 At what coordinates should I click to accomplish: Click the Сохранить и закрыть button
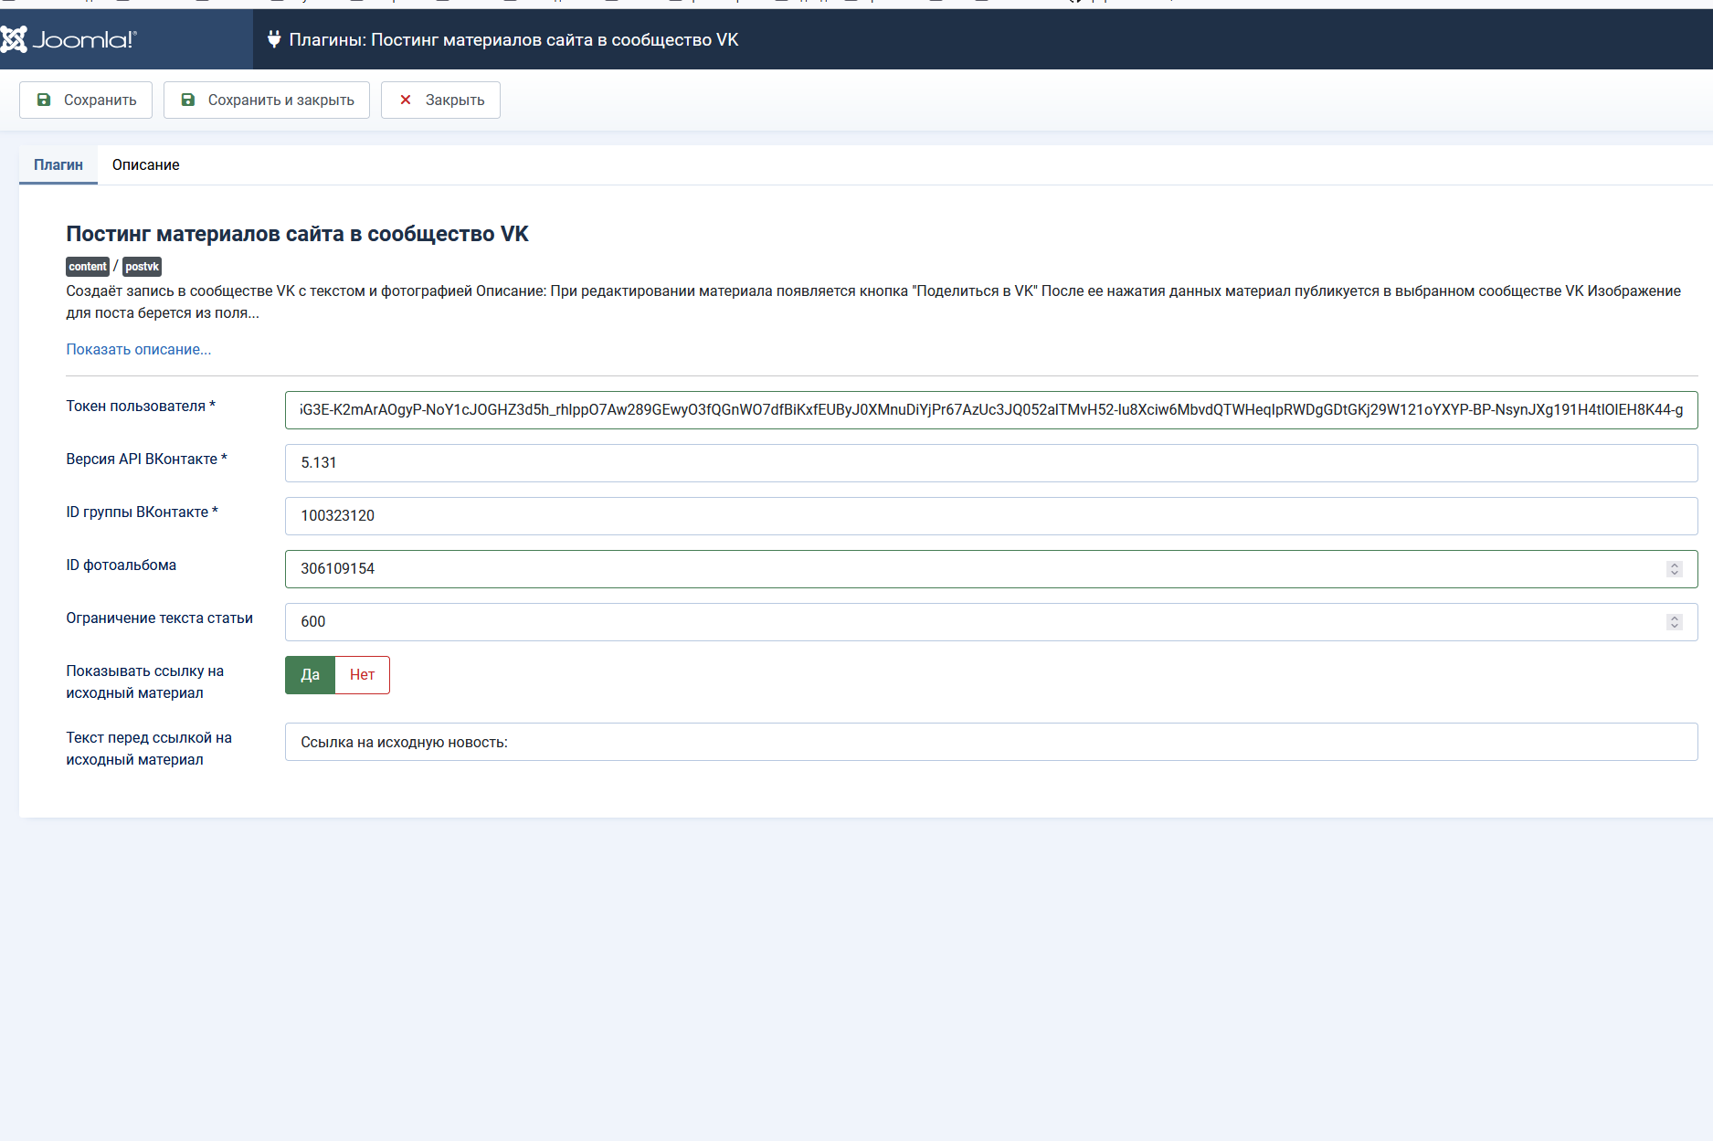pos(267,100)
